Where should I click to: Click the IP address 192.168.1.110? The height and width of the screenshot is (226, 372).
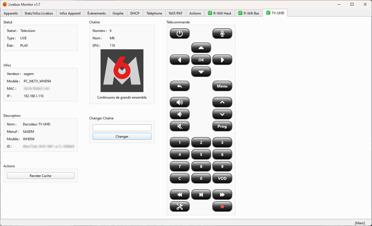click(34, 96)
